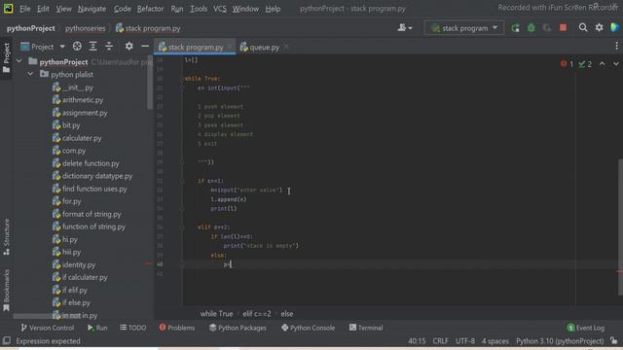Open the VCS menu
Image resolution: width=623 pixels, height=350 pixels.
[x=220, y=9]
